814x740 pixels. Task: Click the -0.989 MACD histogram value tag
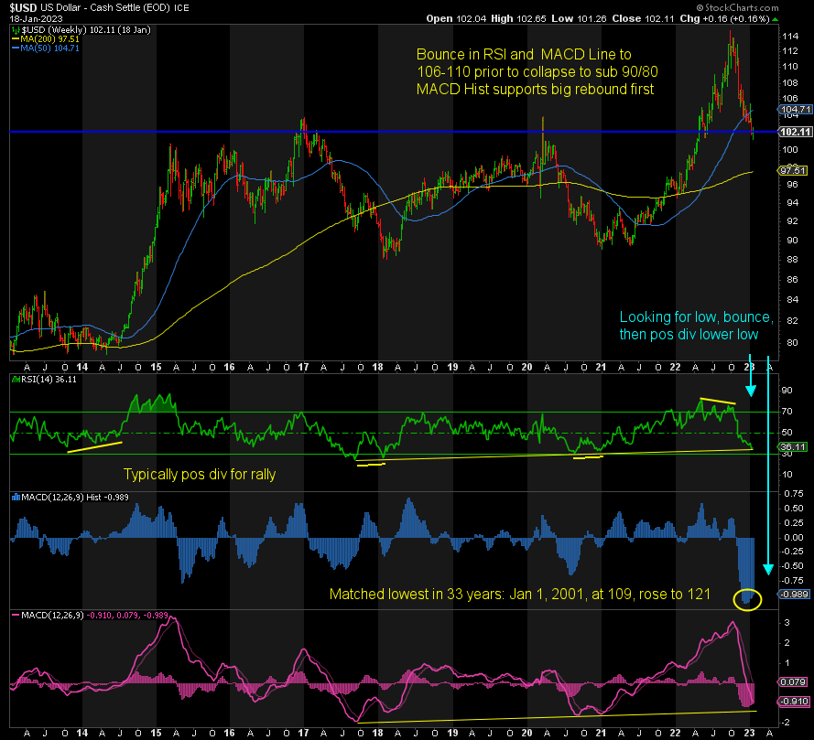791,593
